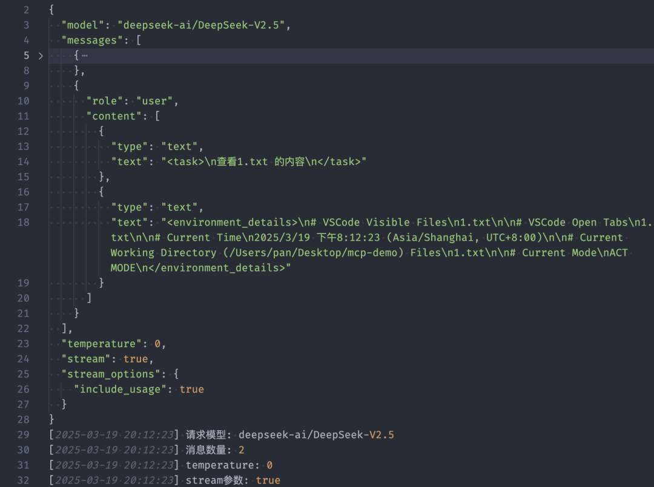
Task: Click the timestamp on line 29
Action: [x=114, y=435]
